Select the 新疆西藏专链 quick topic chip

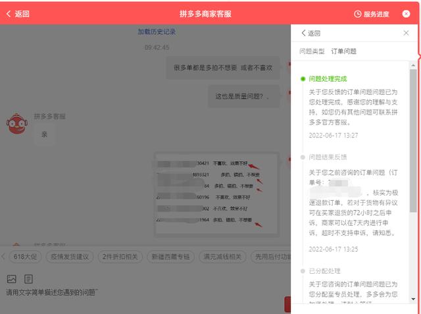(x=170, y=257)
